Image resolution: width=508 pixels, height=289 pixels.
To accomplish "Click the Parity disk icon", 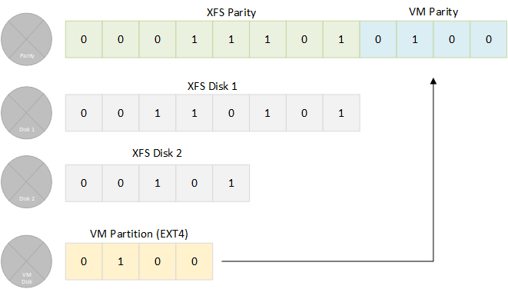I will (27, 39).
